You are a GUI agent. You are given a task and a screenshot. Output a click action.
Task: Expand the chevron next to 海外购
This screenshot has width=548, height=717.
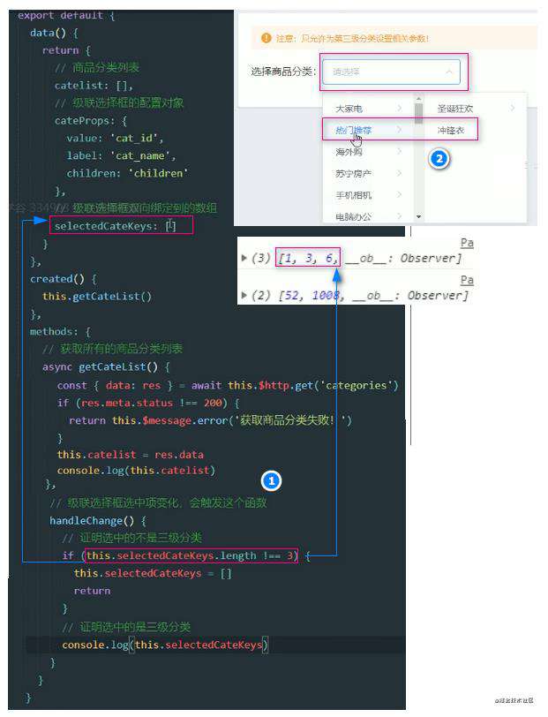(400, 151)
